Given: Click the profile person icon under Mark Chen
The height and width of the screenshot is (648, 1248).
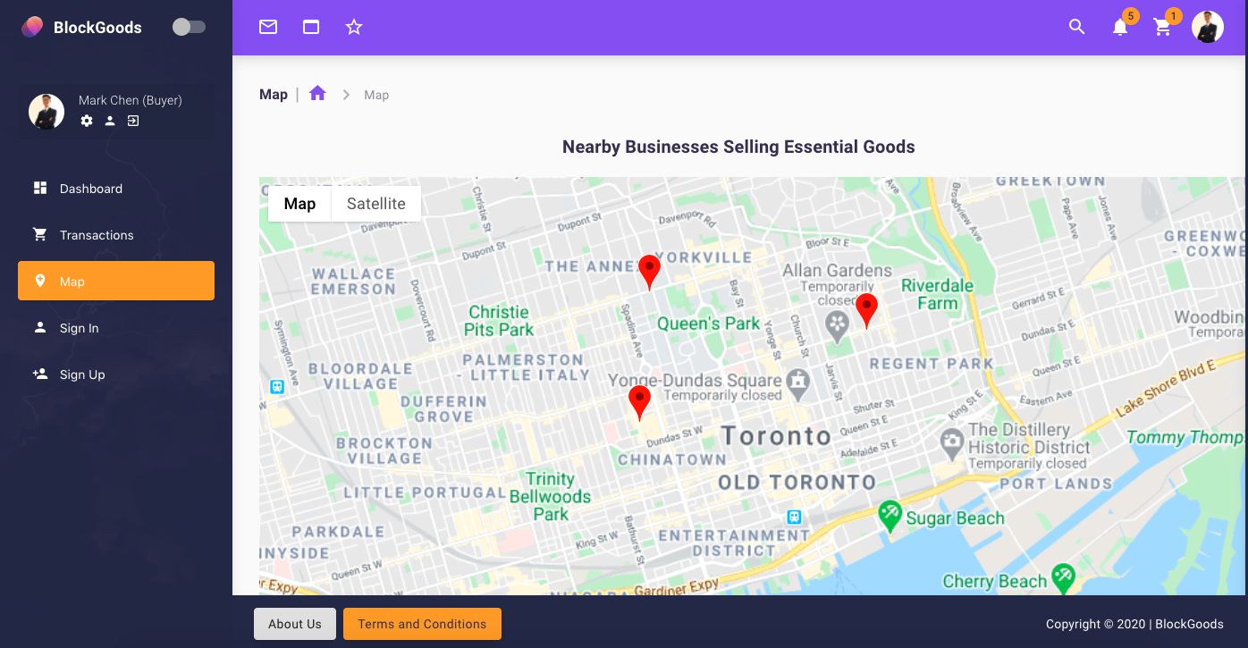Looking at the screenshot, I should pyautogui.click(x=110, y=121).
